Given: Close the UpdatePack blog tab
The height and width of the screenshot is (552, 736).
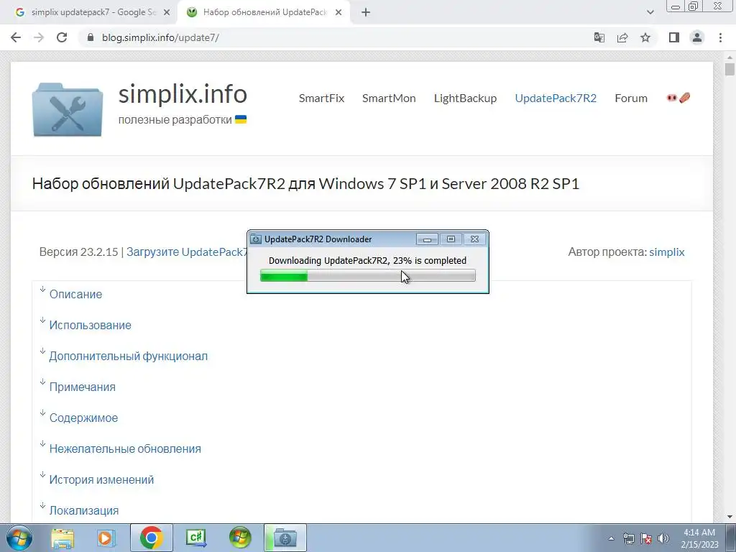Looking at the screenshot, I should point(339,13).
